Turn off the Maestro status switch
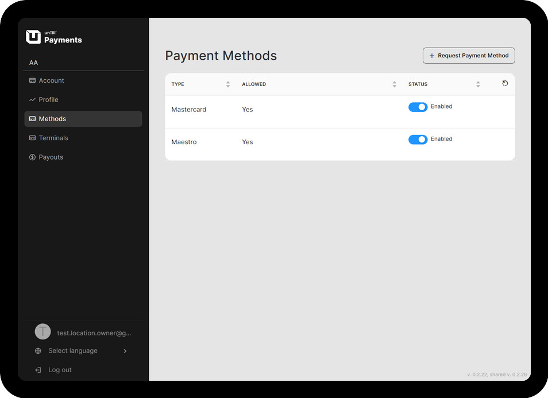 coord(418,140)
